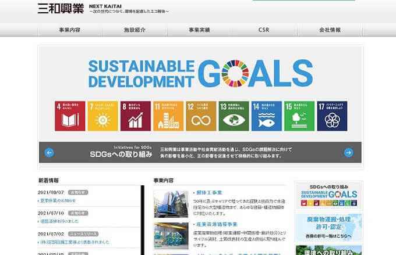Open the 会社情報 navigation menu
The image size is (396, 255).
tap(330, 30)
